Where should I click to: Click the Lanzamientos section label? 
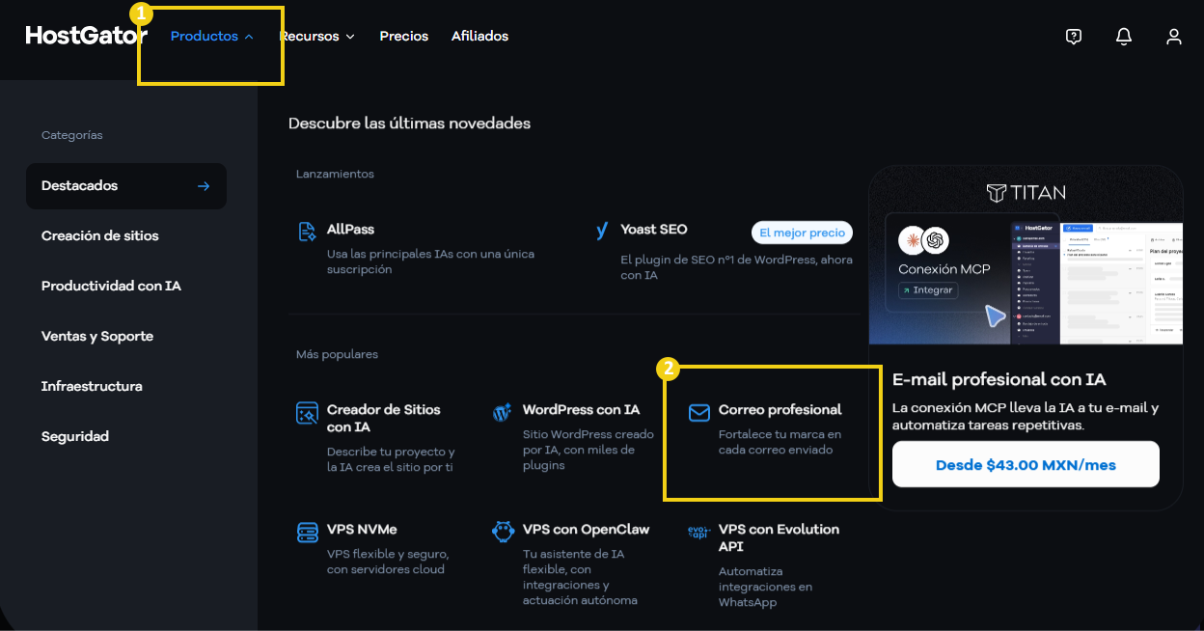pyautogui.click(x=335, y=174)
